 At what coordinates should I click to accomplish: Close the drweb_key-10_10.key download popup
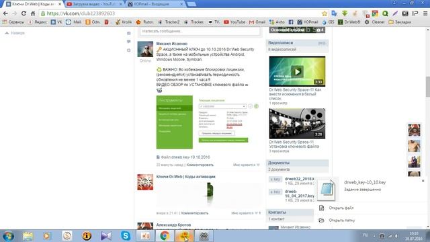[423, 181]
